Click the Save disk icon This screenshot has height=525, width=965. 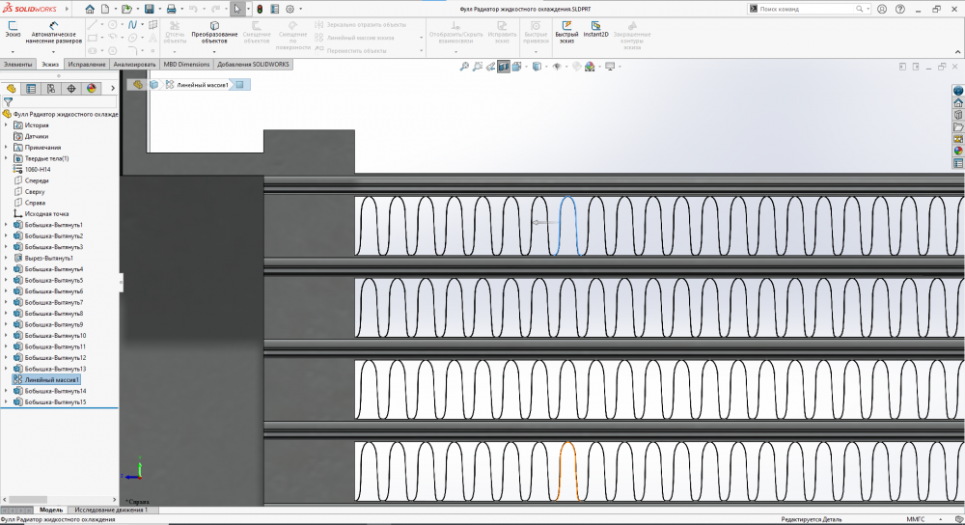point(149,9)
